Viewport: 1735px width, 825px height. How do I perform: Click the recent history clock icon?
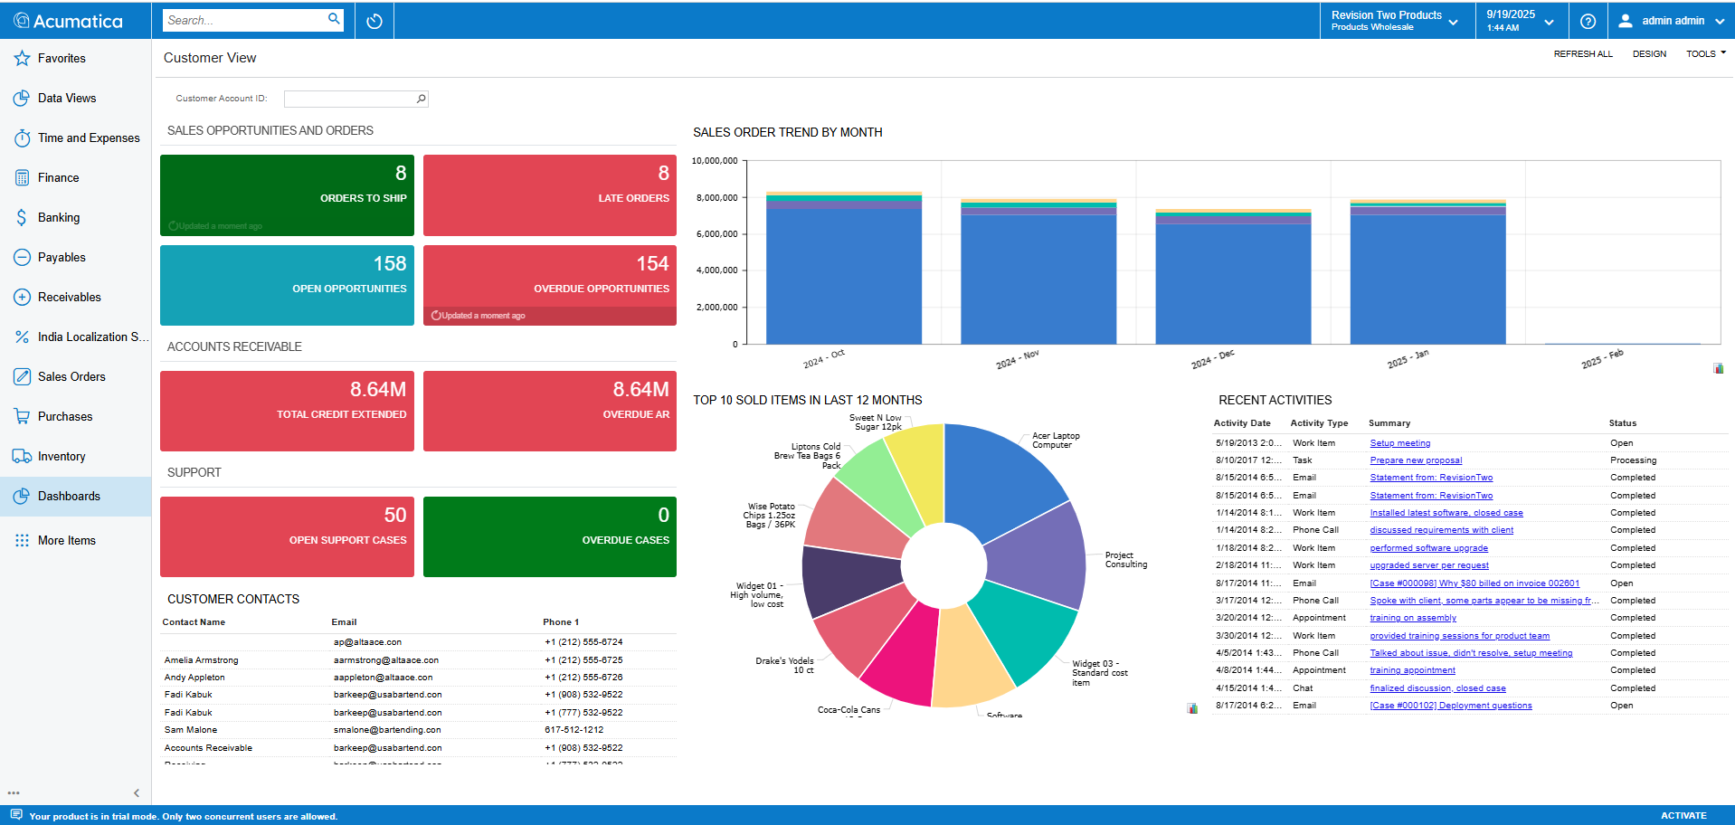coord(374,21)
